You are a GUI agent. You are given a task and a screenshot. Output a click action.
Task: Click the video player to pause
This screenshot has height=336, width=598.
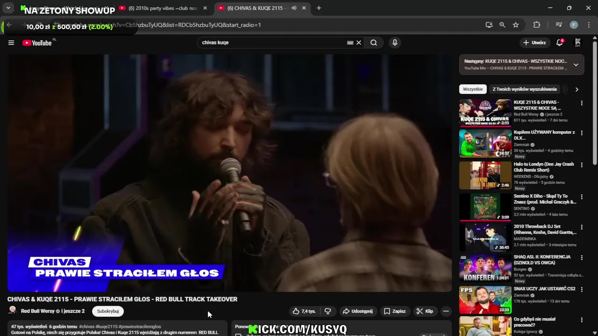[x=229, y=173]
